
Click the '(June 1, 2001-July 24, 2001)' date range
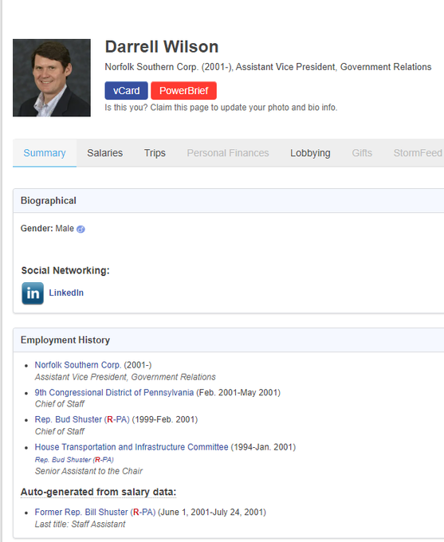click(x=212, y=513)
